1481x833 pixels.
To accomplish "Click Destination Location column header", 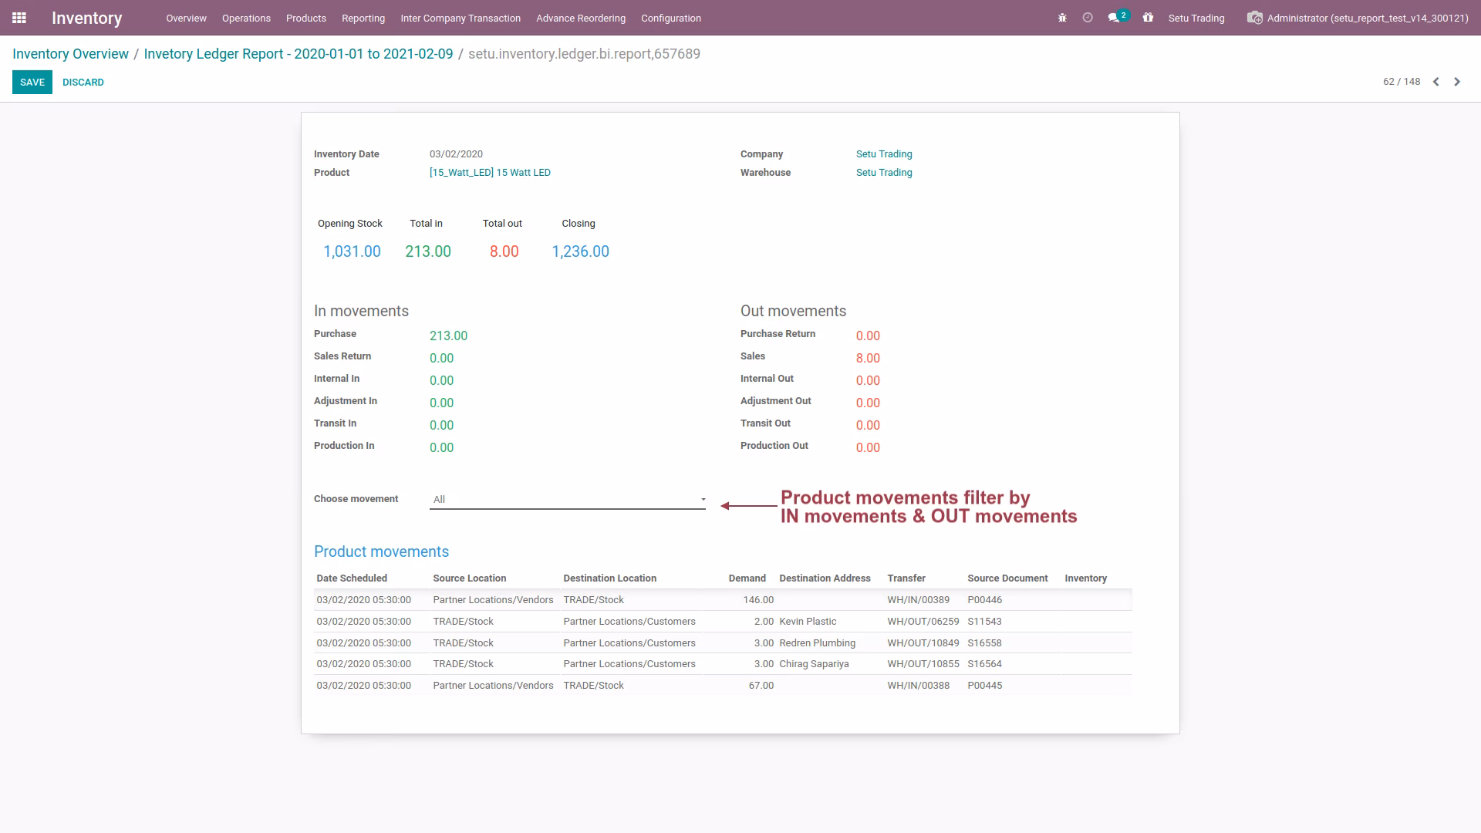I will pyautogui.click(x=610, y=578).
